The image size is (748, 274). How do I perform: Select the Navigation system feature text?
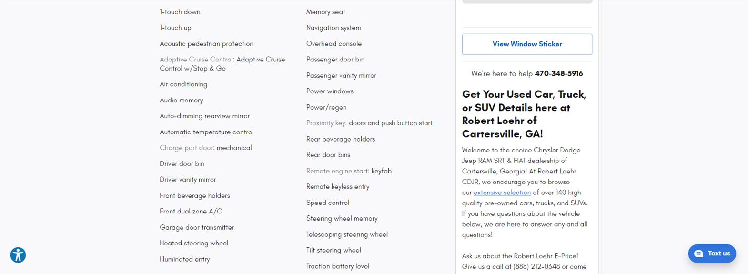tap(334, 28)
